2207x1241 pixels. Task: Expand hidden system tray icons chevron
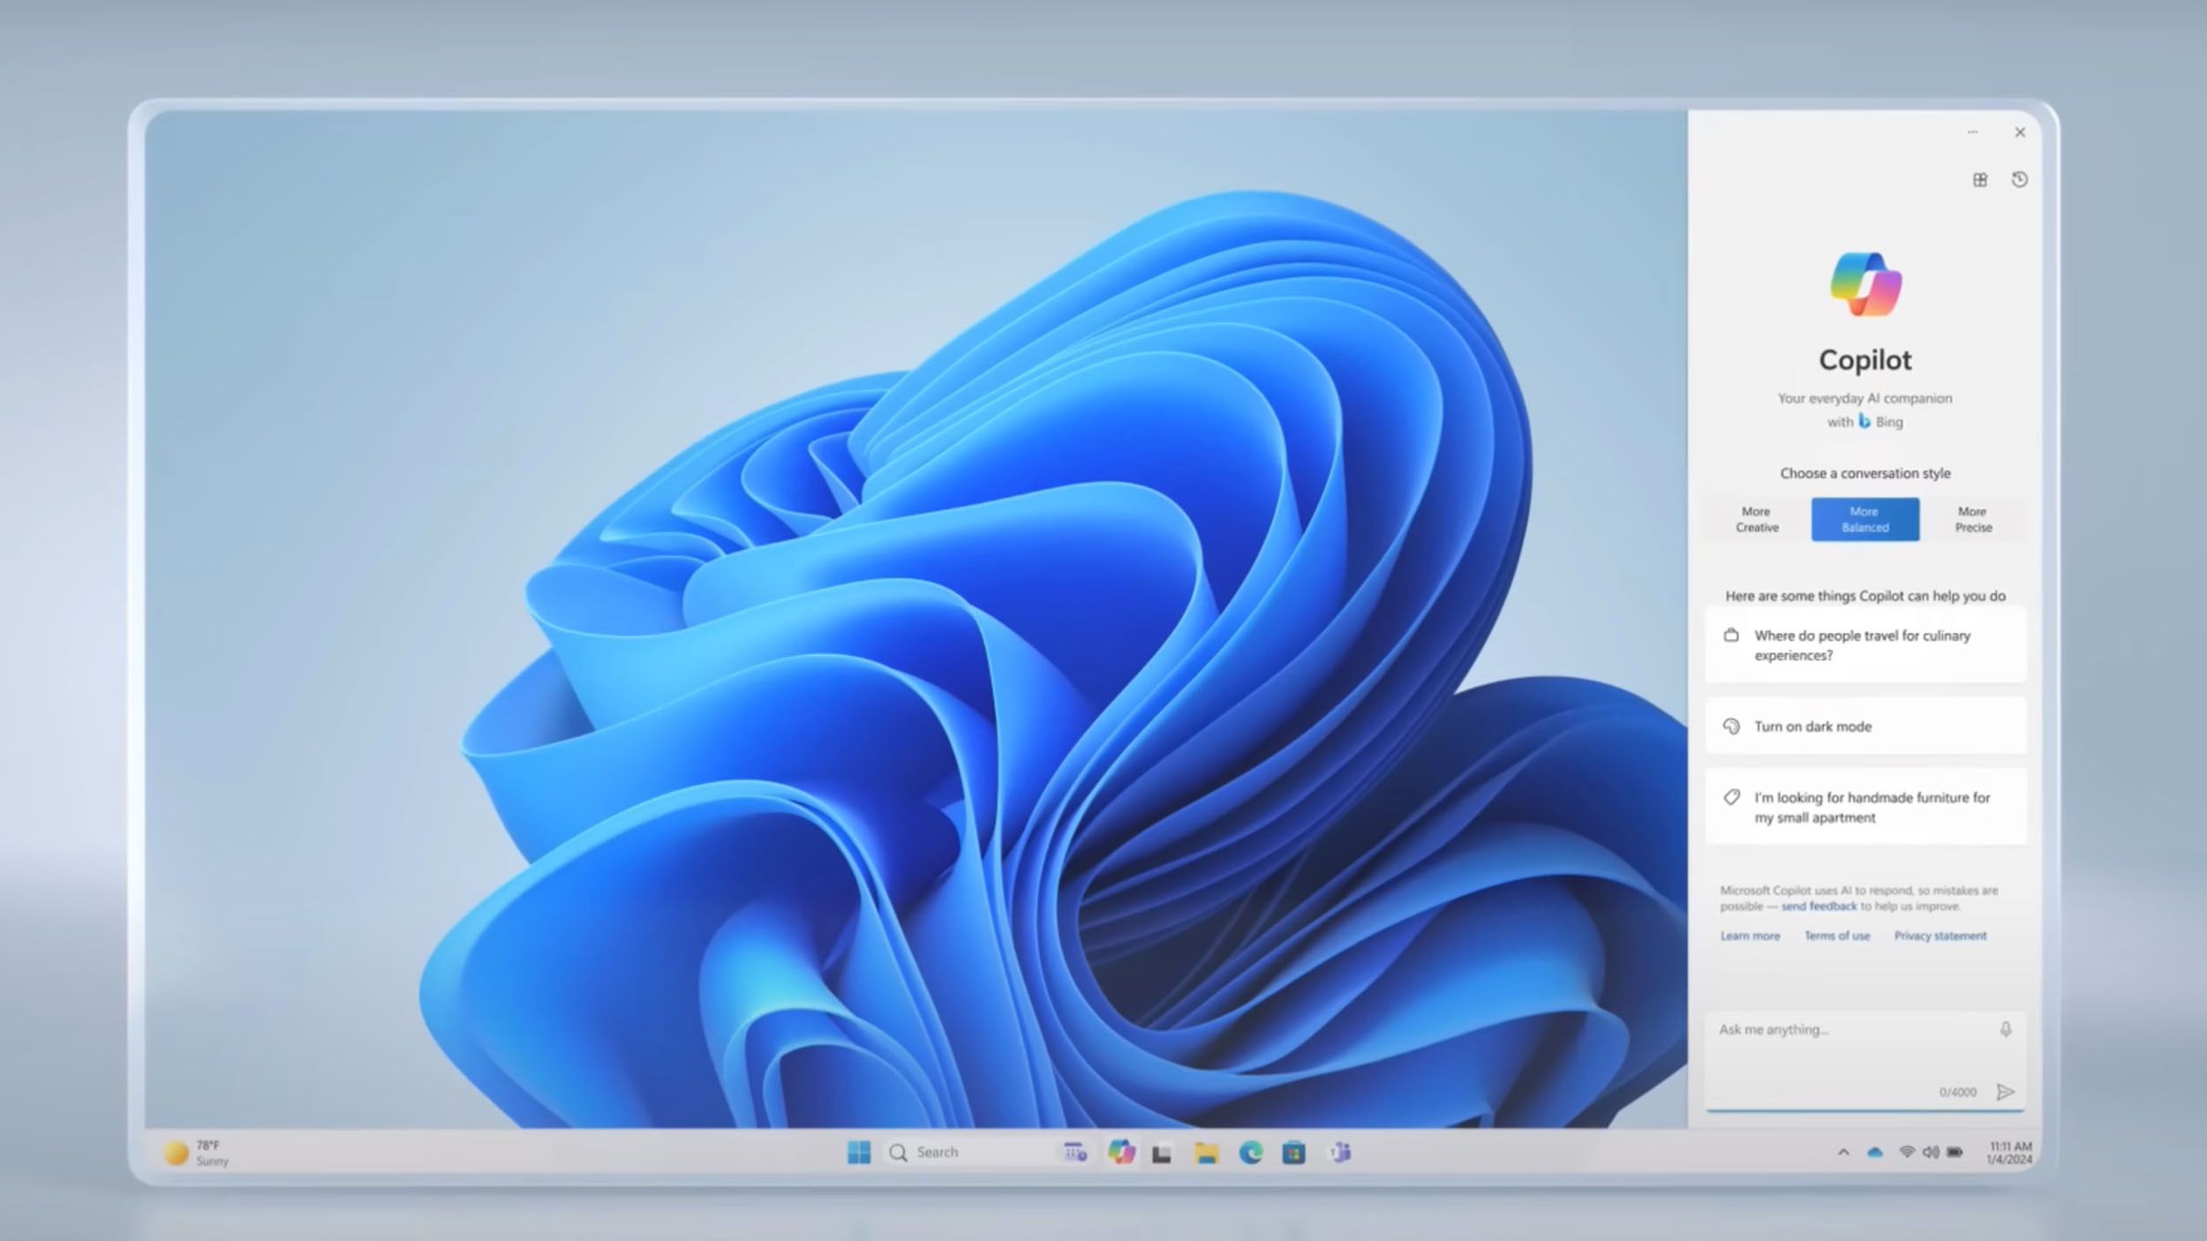click(x=1843, y=1152)
